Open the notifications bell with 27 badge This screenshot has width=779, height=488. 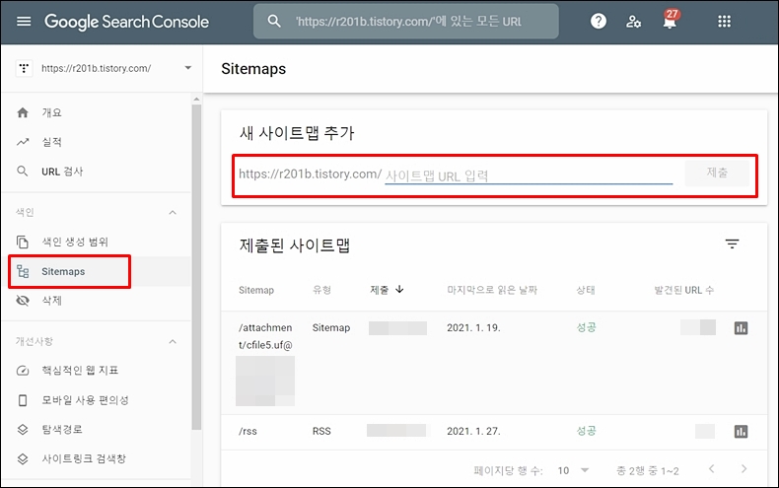(670, 20)
